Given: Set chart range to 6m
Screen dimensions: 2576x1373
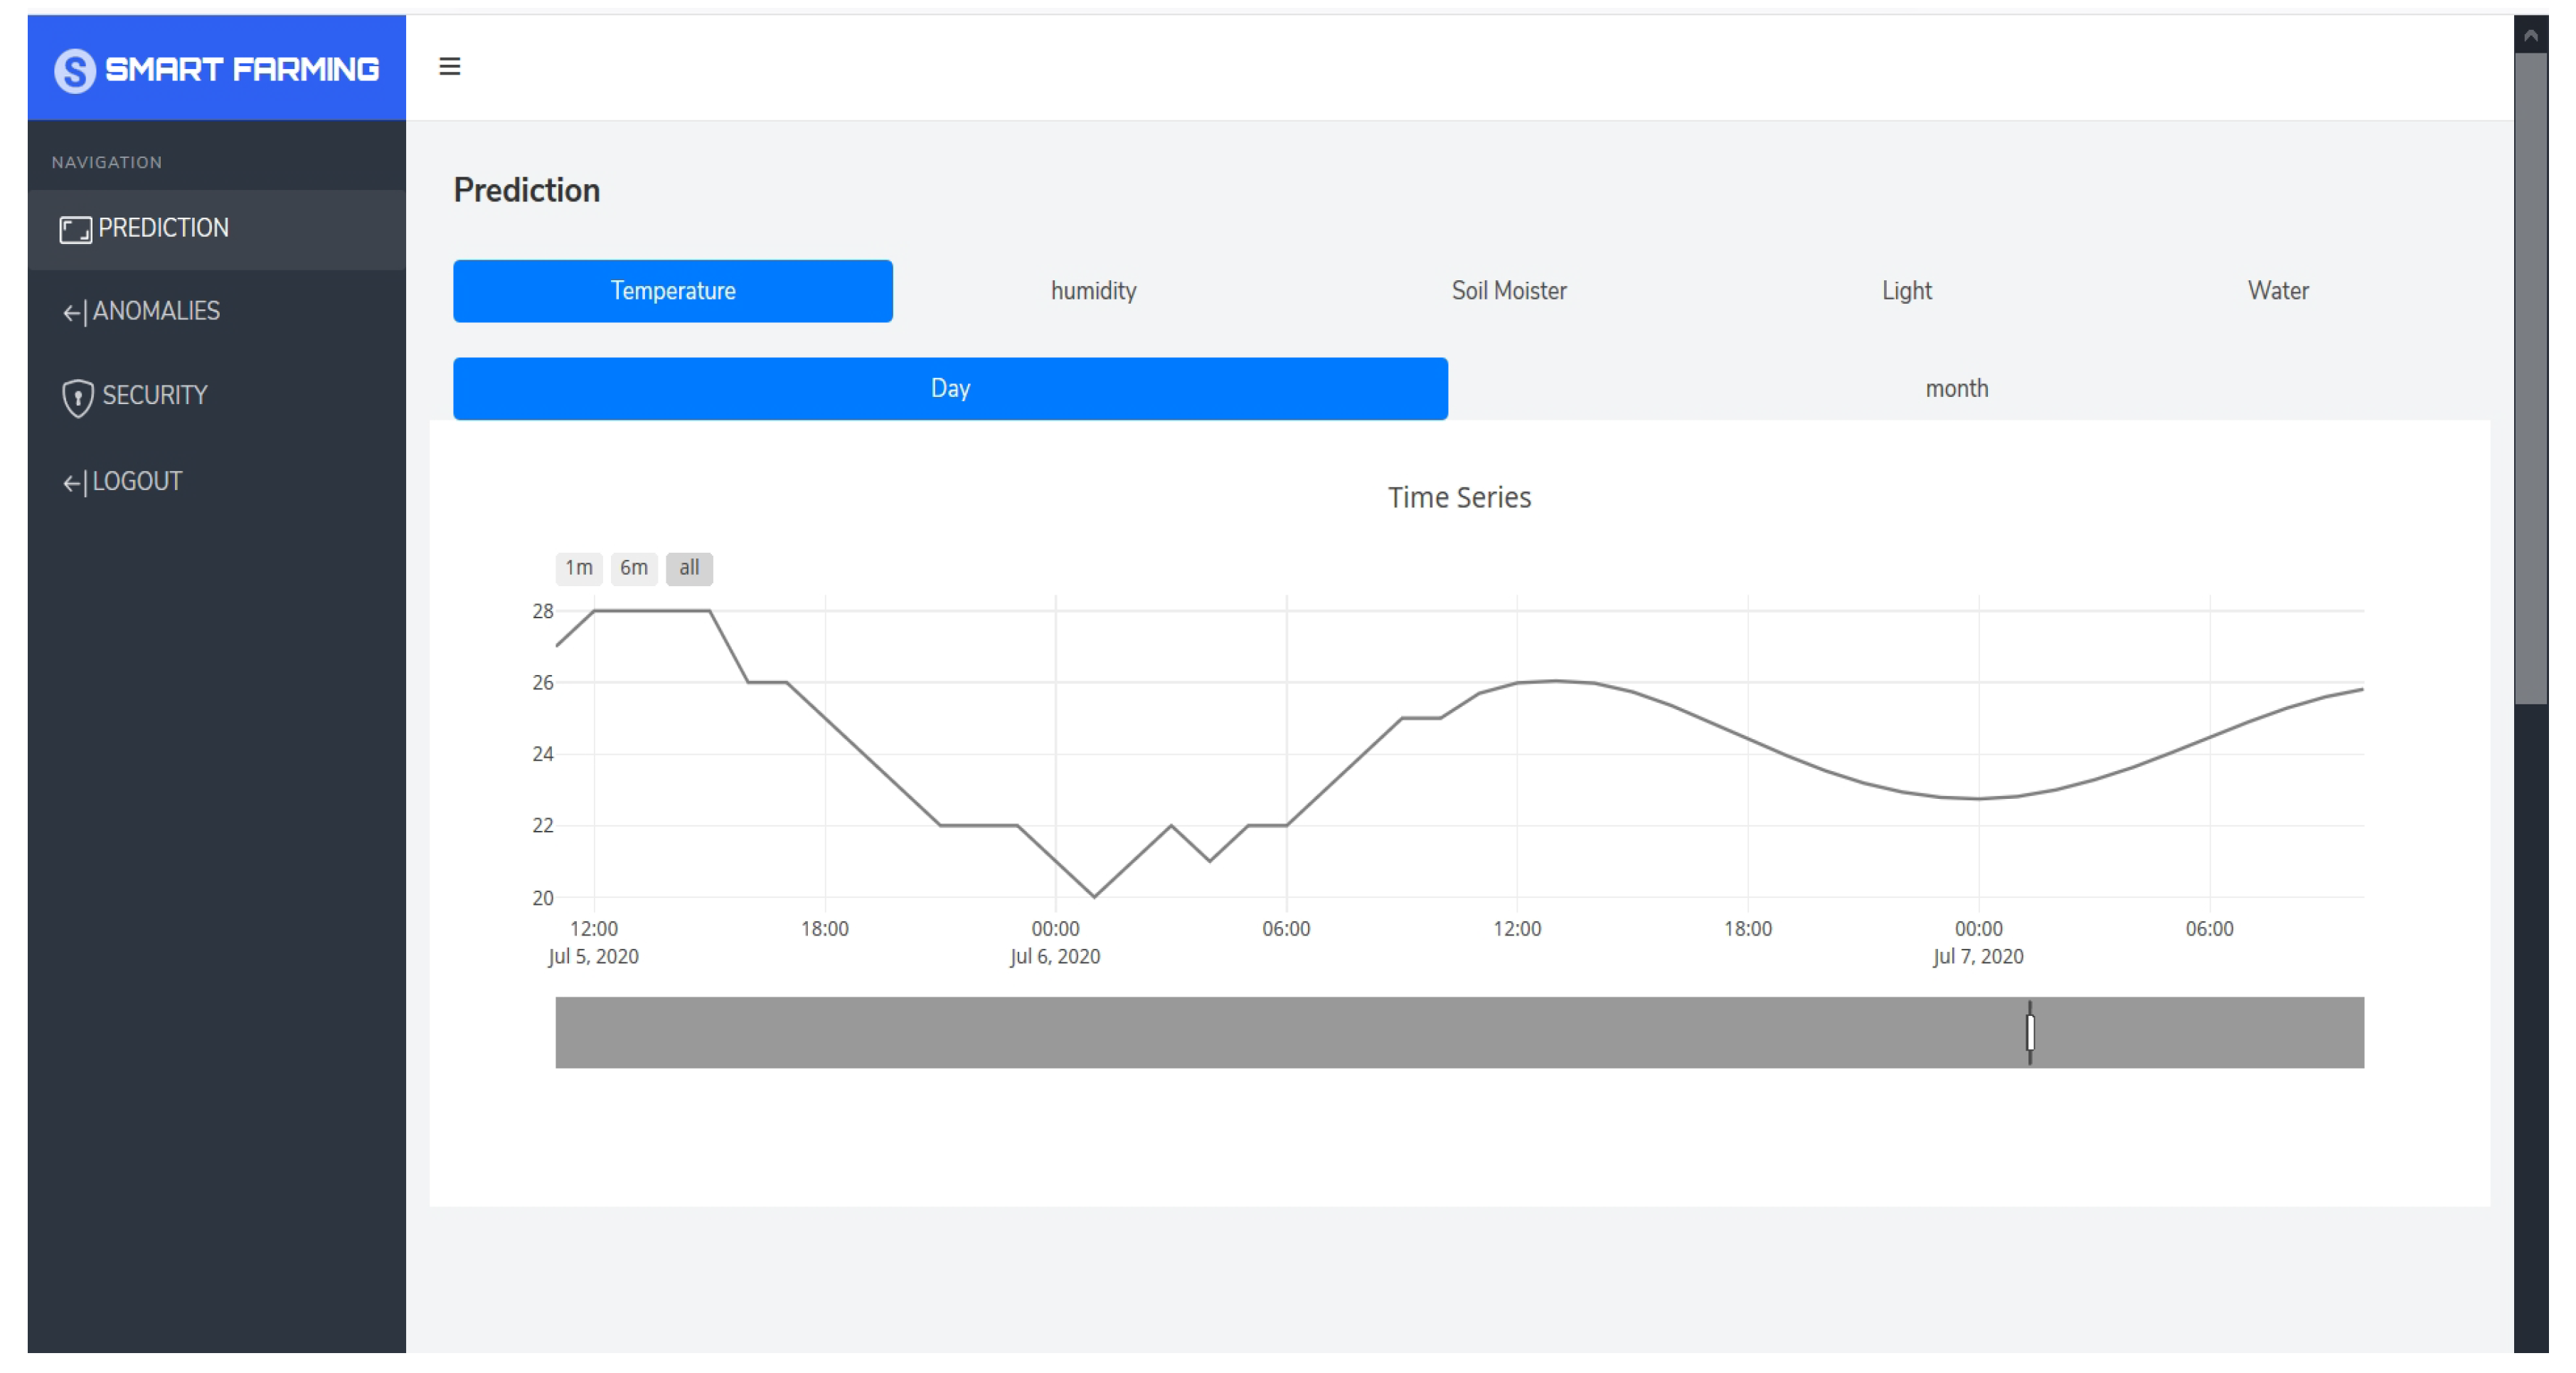Looking at the screenshot, I should (633, 568).
